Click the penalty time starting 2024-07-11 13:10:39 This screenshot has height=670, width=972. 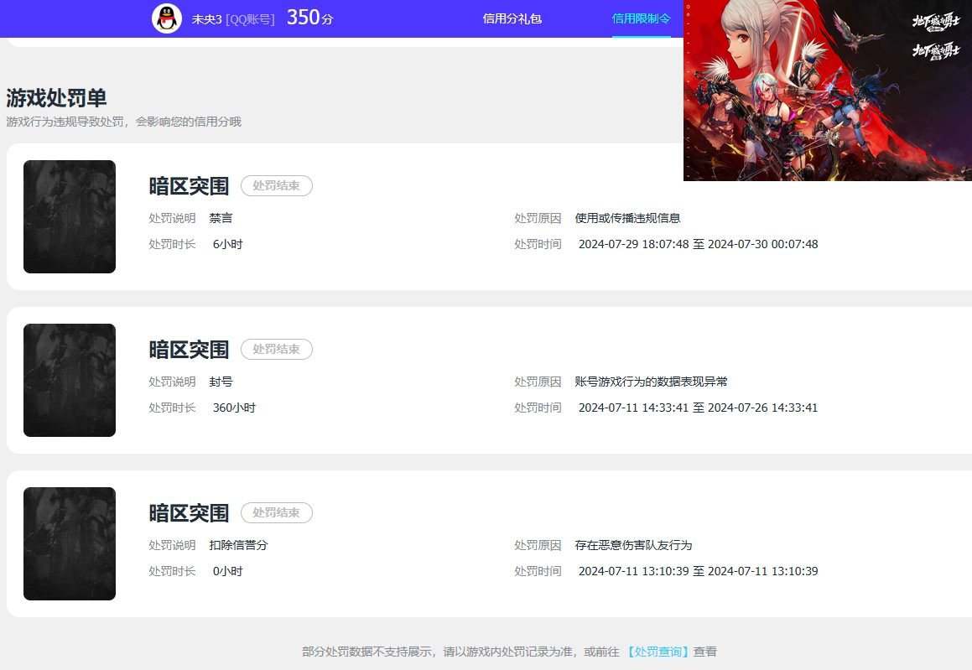point(698,571)
